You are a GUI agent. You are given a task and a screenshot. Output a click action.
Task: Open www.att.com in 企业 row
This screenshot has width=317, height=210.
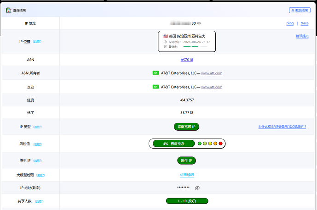212,87
